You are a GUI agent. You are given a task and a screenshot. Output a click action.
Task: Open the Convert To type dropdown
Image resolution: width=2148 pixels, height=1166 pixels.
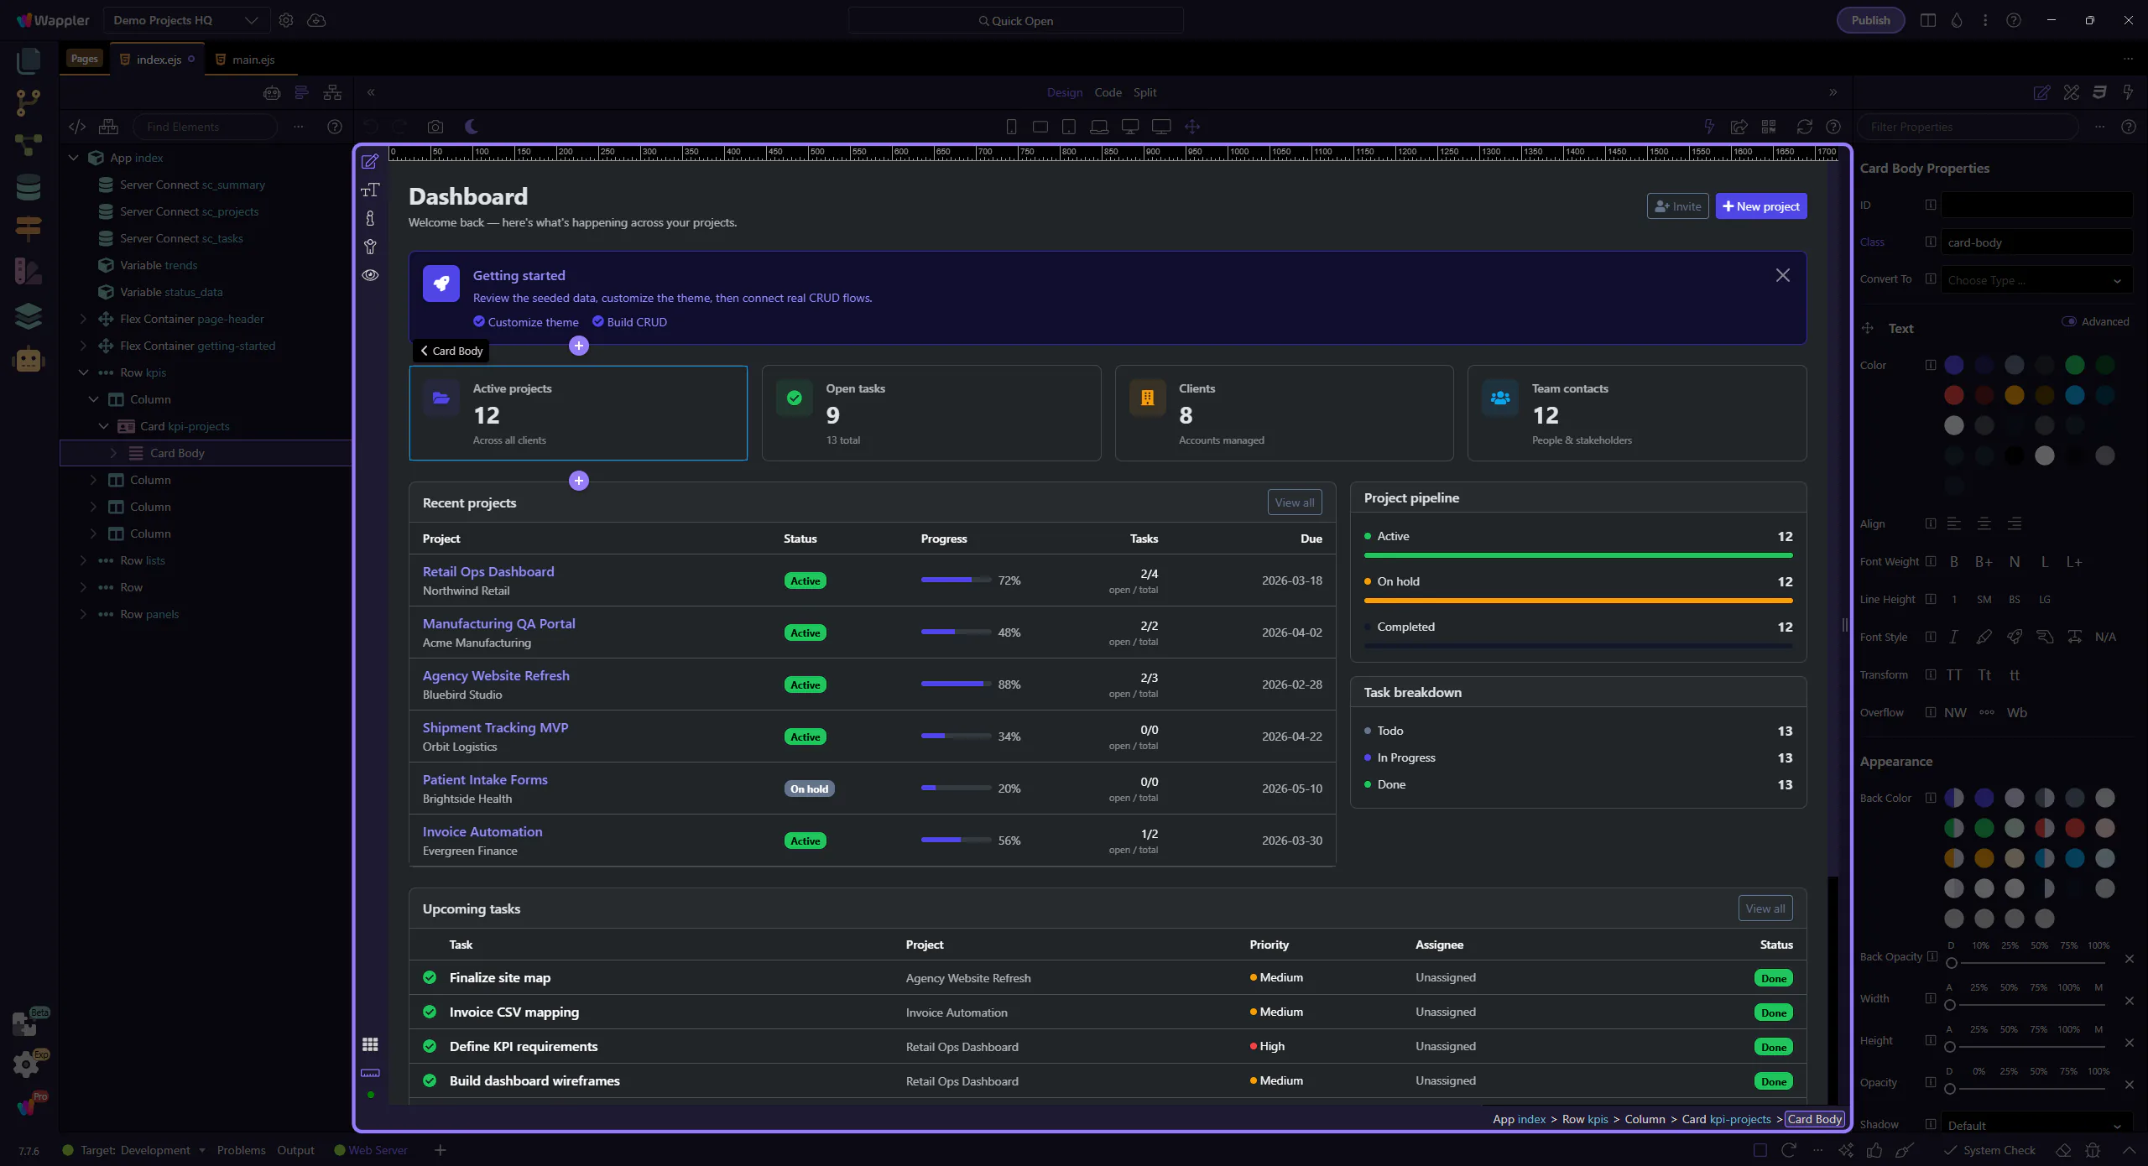coord(2035,280)
